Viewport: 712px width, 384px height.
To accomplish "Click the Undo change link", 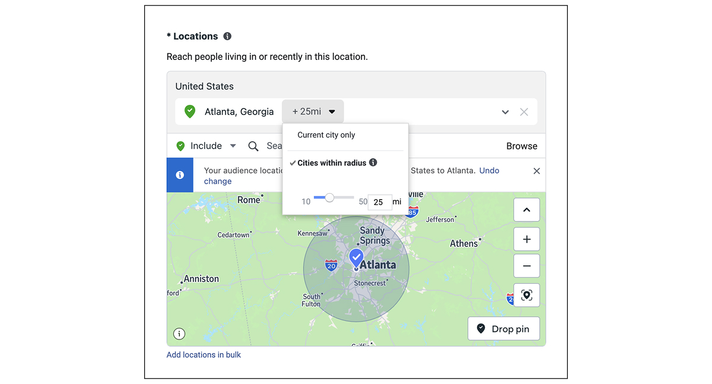I will point(489,171).
